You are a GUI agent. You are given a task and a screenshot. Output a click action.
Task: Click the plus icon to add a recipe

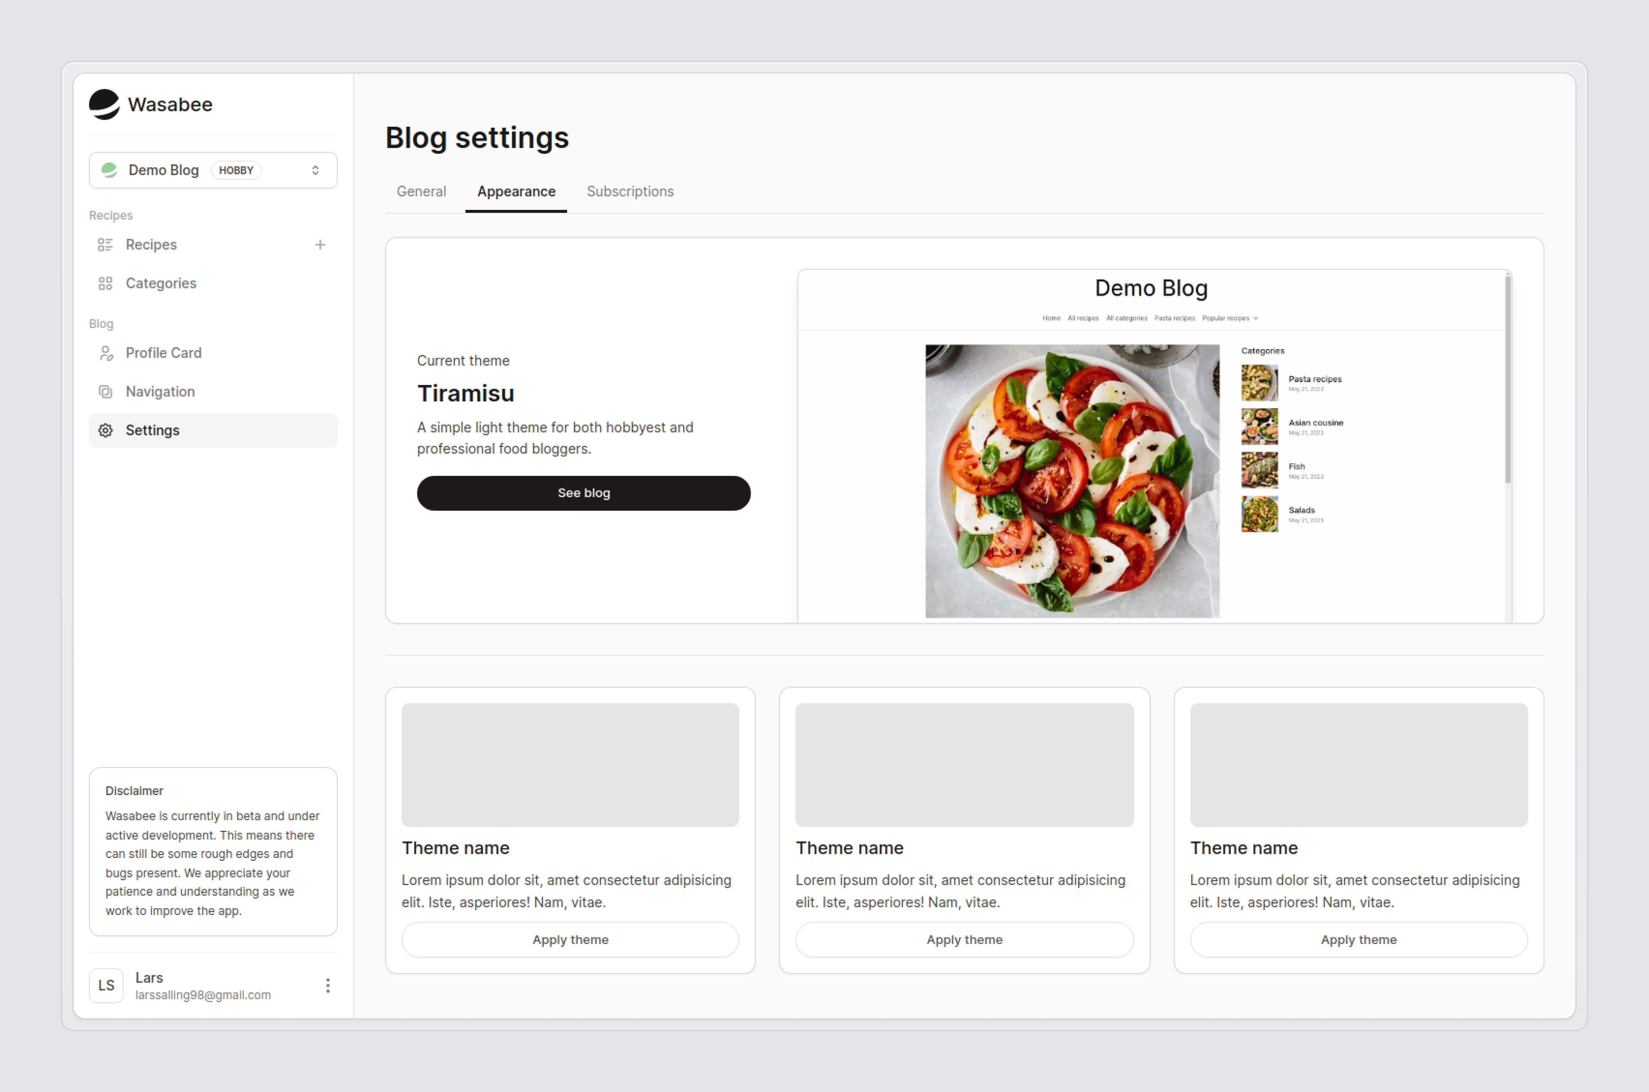pos(320,244)
